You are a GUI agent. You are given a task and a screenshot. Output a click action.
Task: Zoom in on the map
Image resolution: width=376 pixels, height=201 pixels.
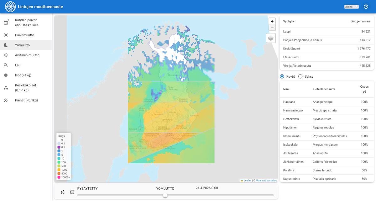(272, 21)
